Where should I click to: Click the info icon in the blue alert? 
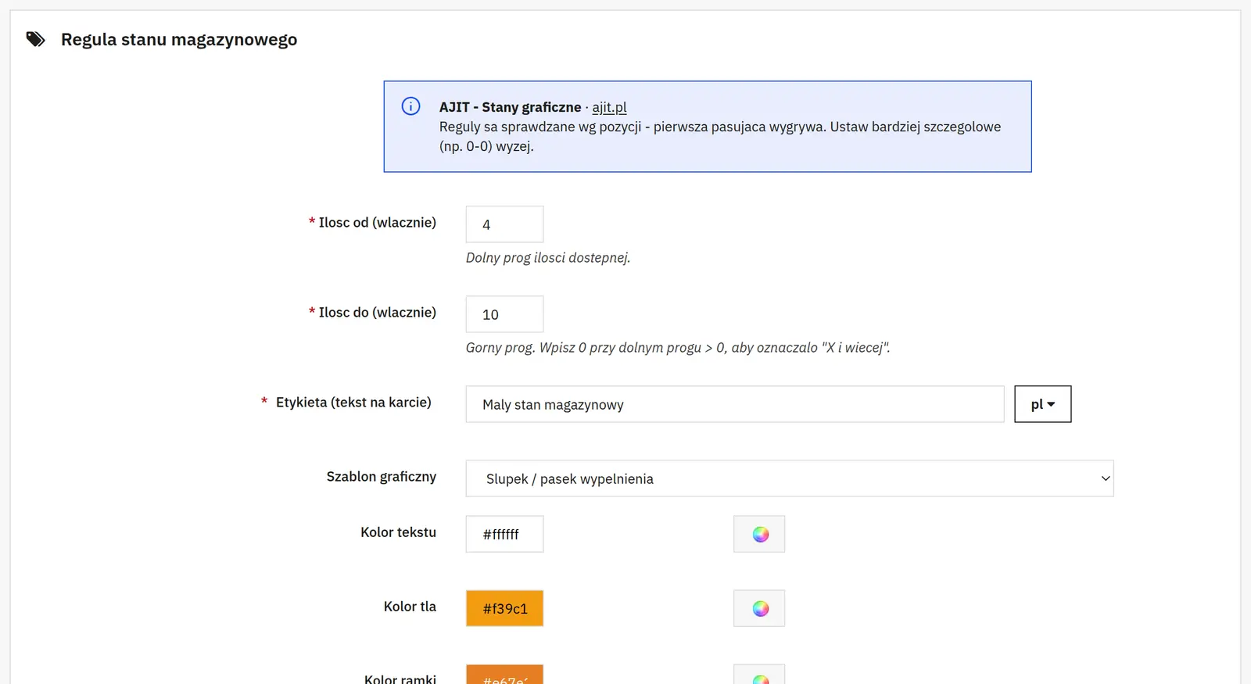[410, 106]
